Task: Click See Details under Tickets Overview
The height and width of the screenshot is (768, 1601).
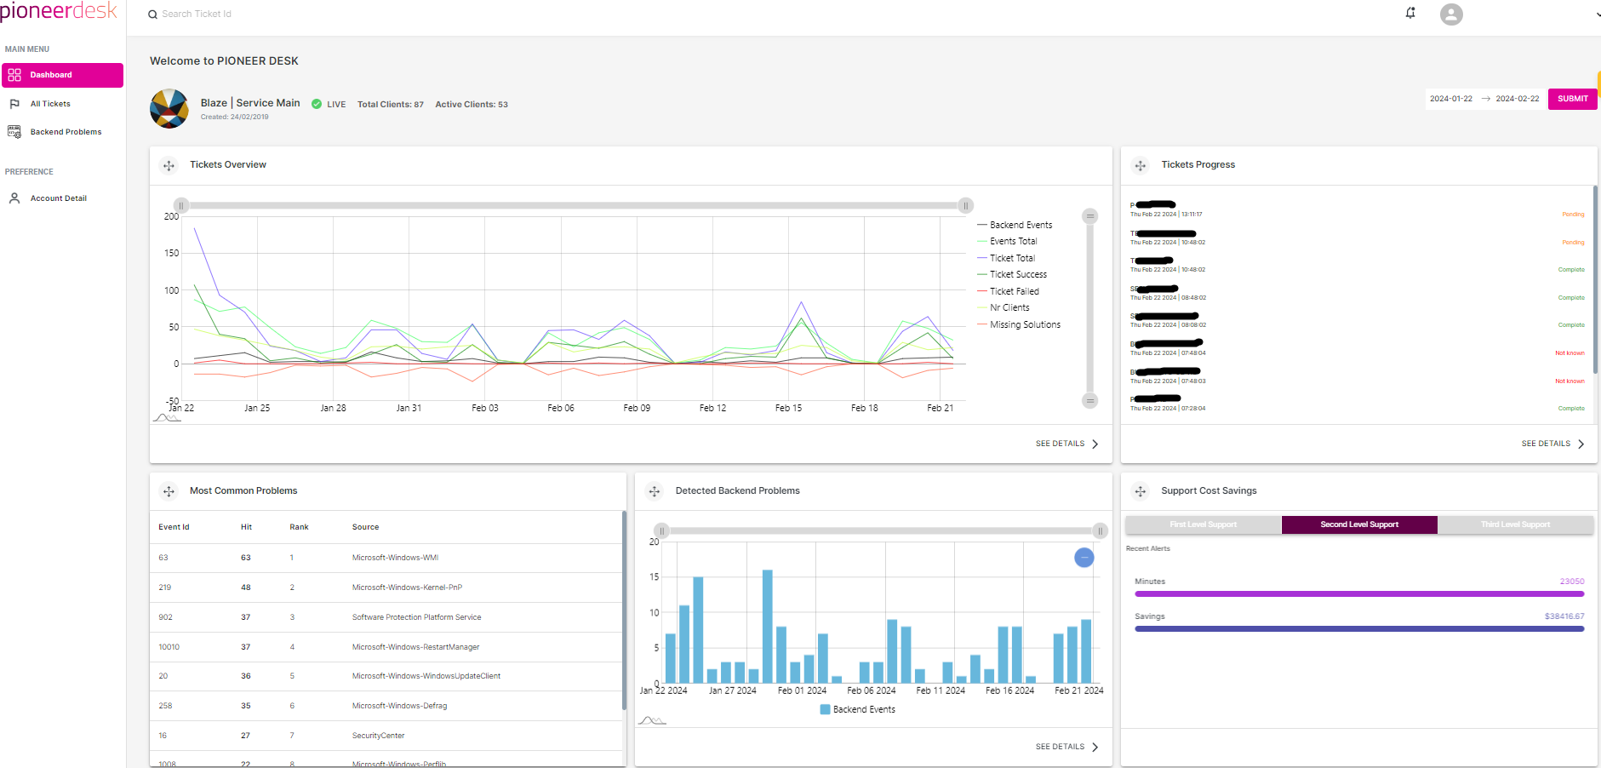Action: click(1067, 444)
